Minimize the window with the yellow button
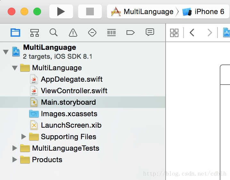 pyautogui.click(x=24, y=11)
